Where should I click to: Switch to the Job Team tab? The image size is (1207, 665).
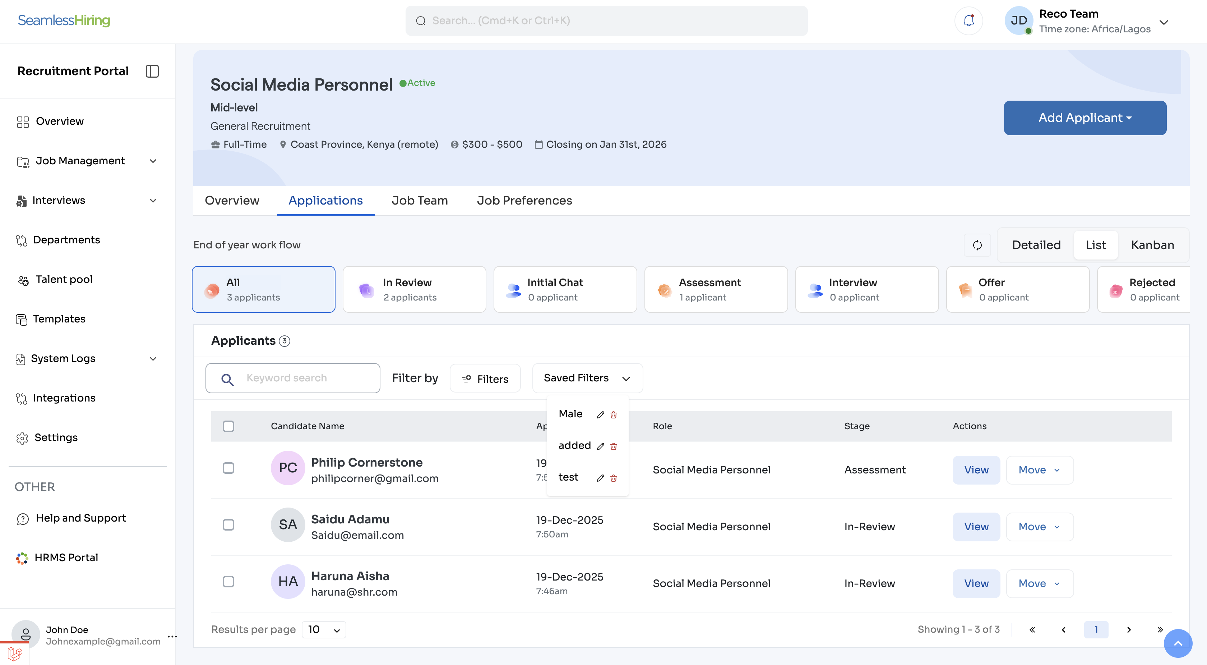pyautogui.click(x=419, y=200)
